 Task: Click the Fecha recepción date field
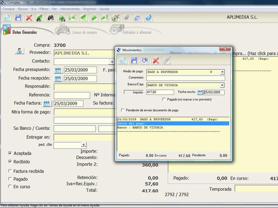(81, 79)
